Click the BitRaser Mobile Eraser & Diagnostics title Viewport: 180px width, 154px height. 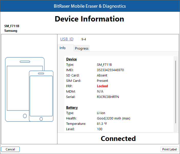90,6
